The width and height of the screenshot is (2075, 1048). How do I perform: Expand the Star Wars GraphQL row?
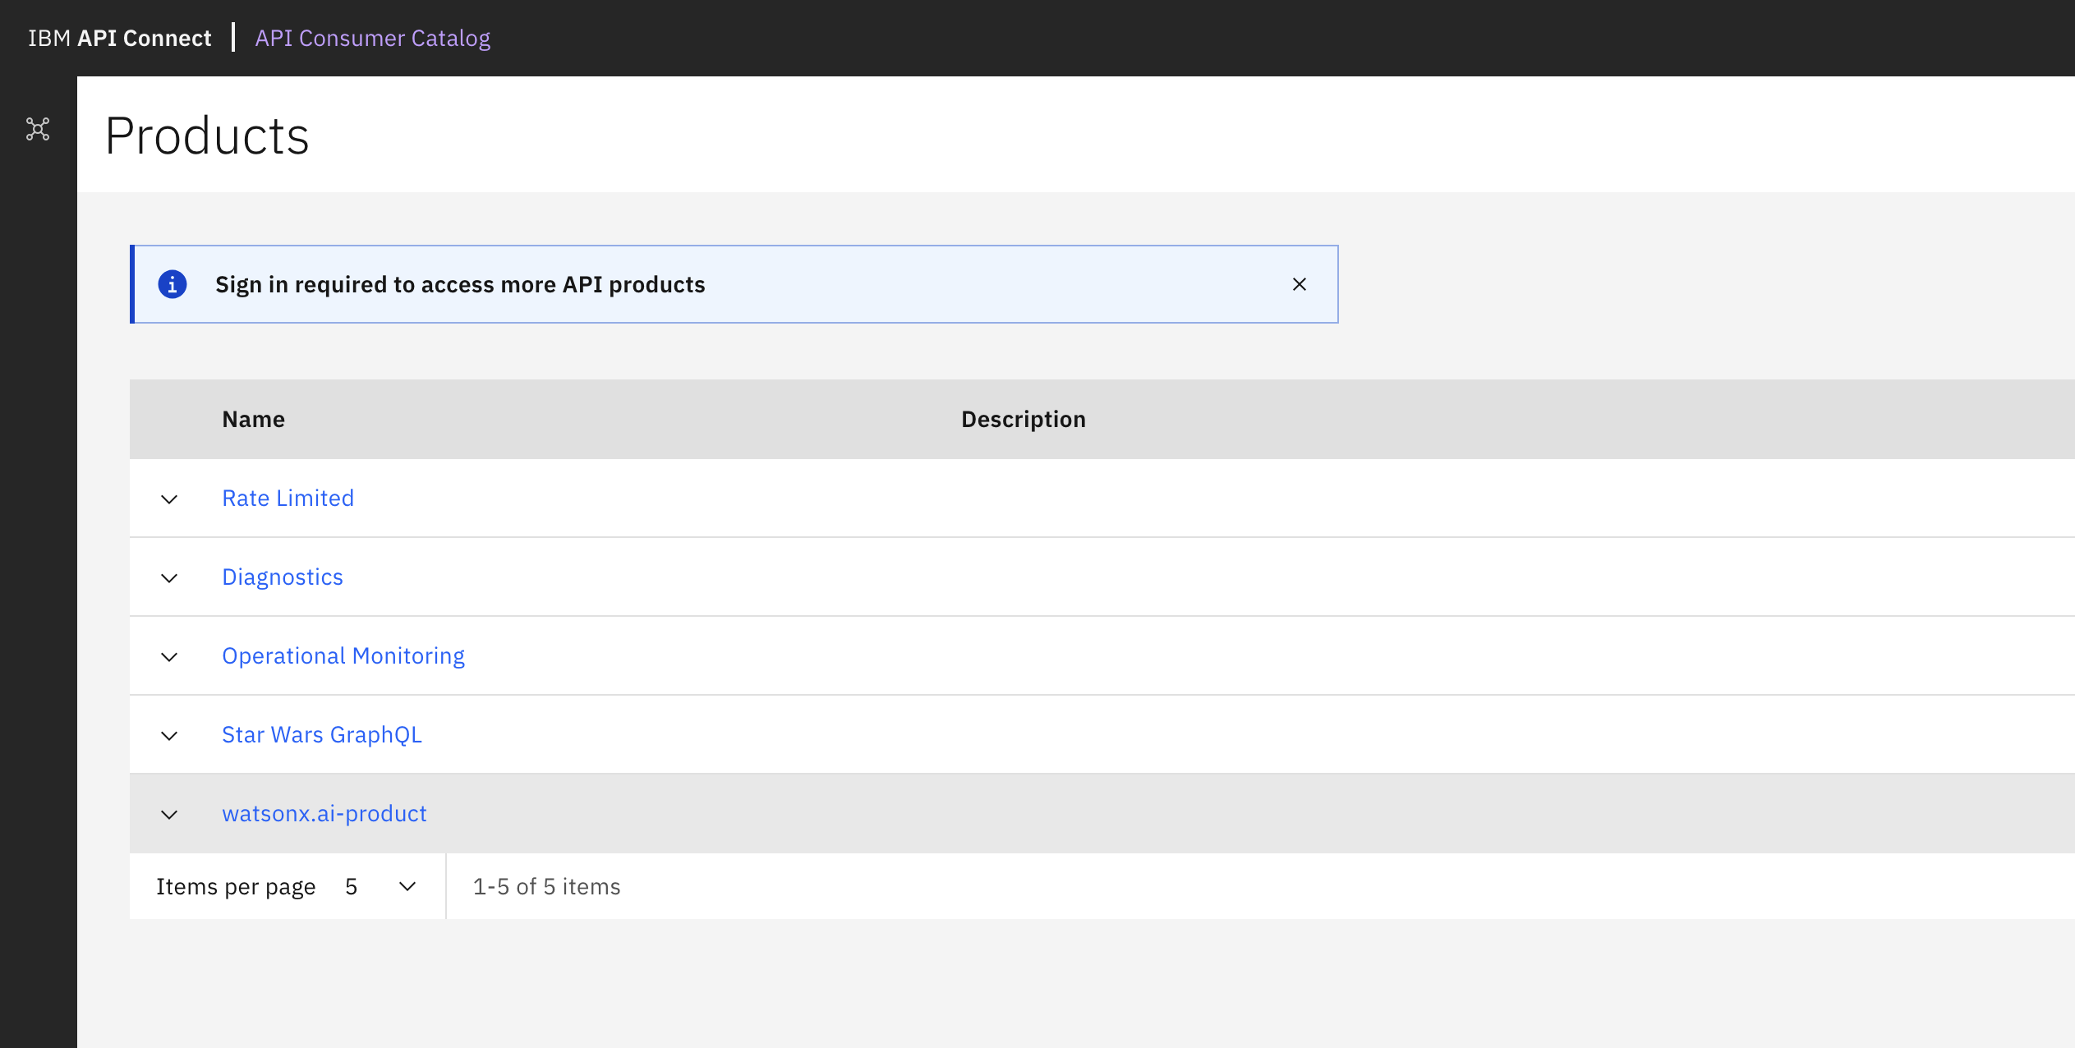169,736
